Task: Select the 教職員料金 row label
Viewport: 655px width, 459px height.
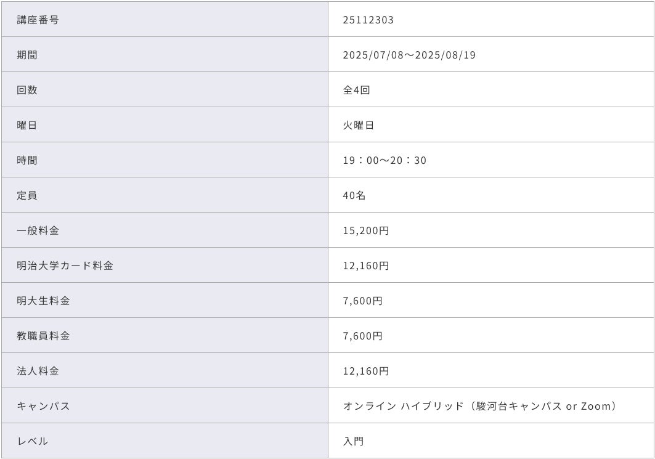Action: coord(43,336)
